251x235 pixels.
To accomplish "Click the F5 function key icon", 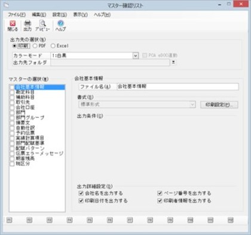I will point(90,220).
